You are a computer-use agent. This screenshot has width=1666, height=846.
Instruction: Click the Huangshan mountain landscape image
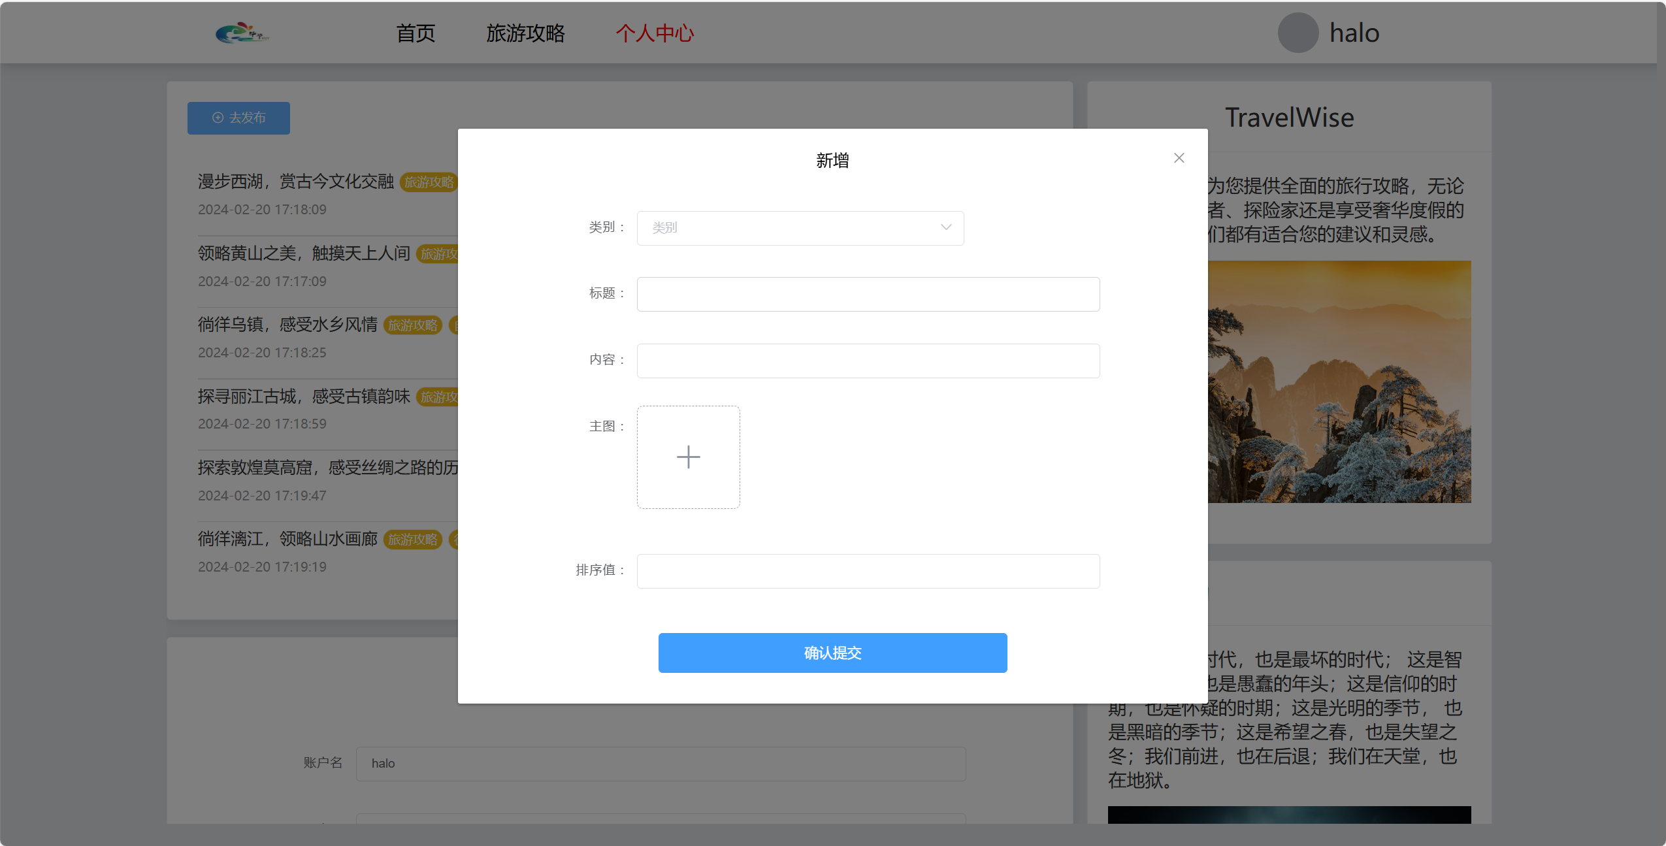click(x=1339, y=382)
